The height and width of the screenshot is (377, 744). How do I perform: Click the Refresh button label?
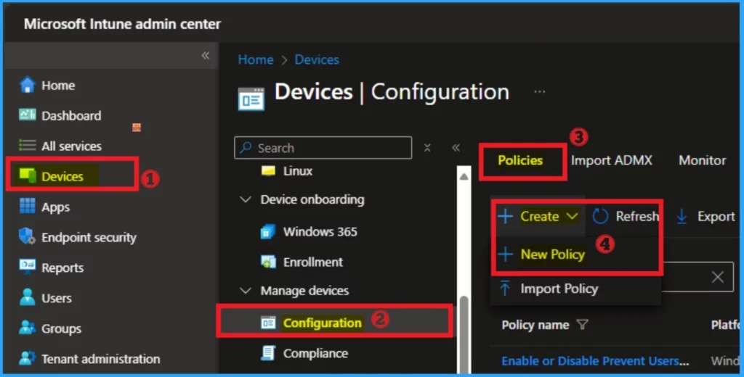click(x=637, y=217)
